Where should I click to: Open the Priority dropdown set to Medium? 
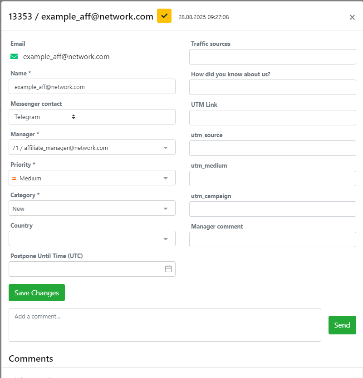click(x=92, y=178)
